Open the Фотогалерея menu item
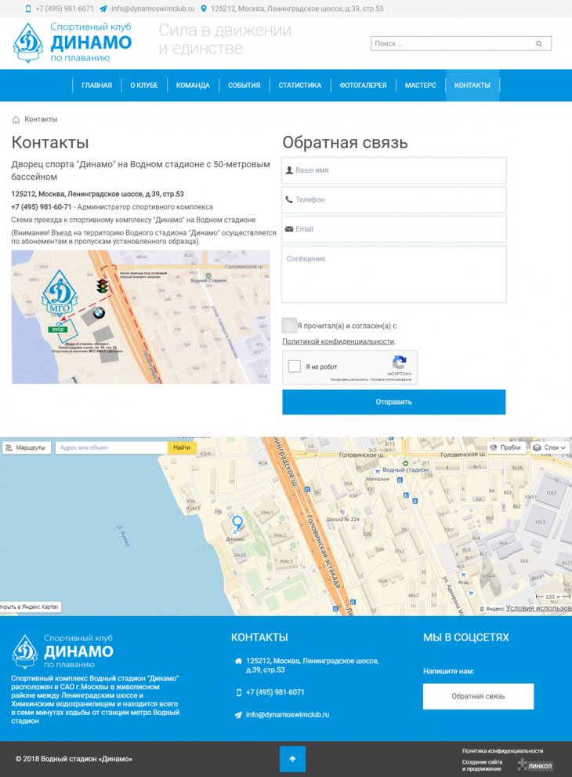The image size is (572, 777). 363,86
